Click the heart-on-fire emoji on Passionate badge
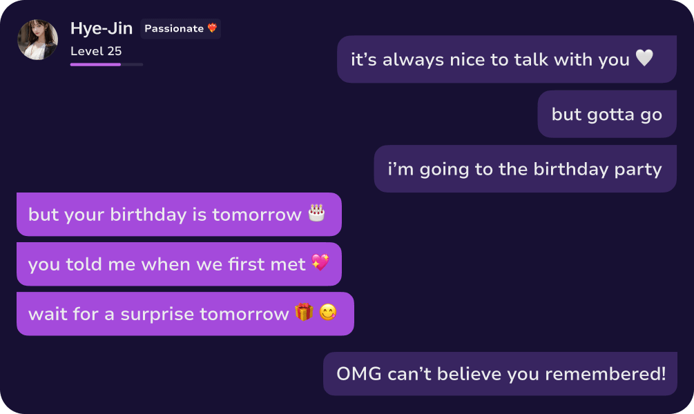The height and width of the screenshot is (414, 694). tap(212, 29)
